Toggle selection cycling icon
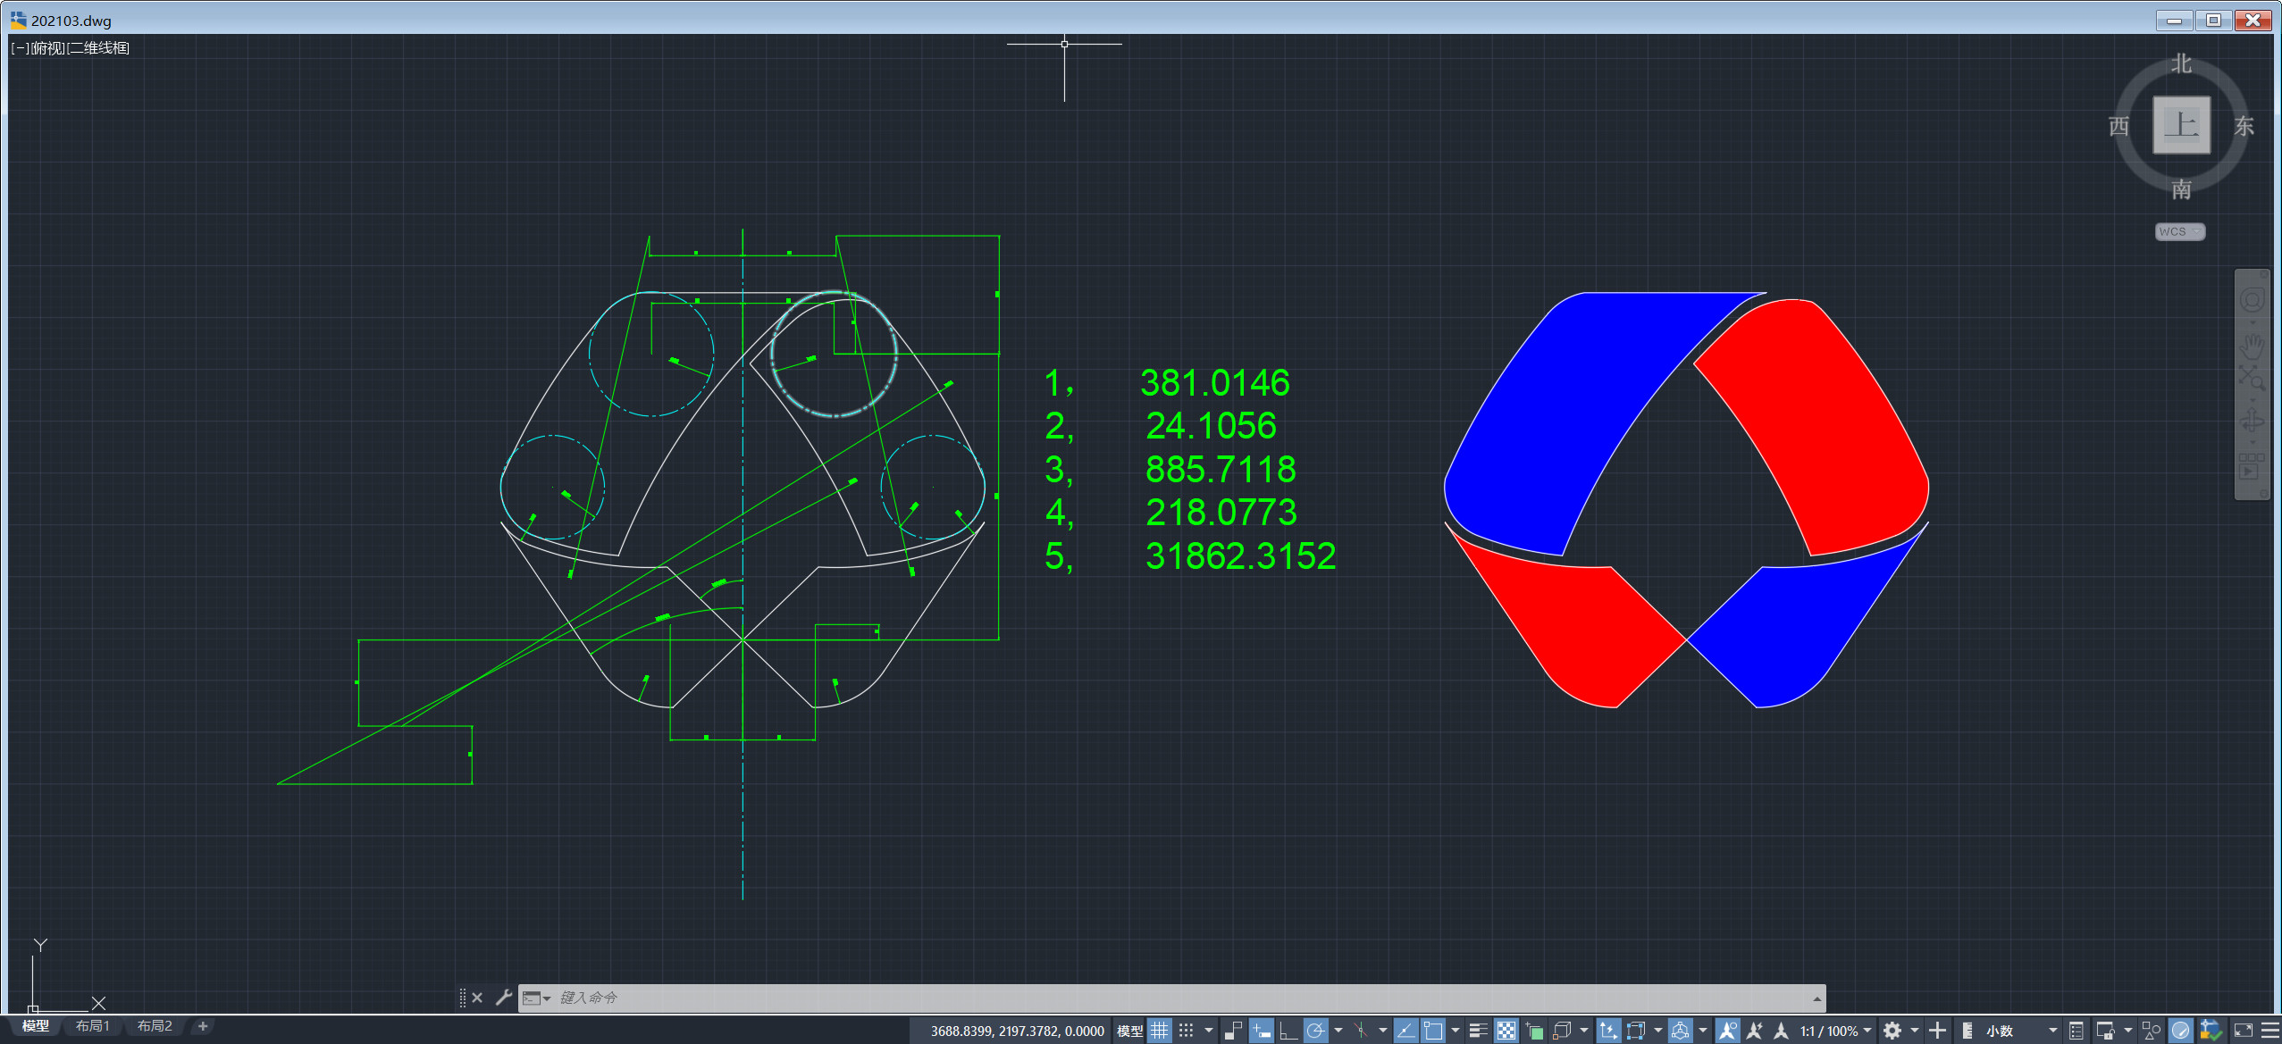 pos(1534,1031)
